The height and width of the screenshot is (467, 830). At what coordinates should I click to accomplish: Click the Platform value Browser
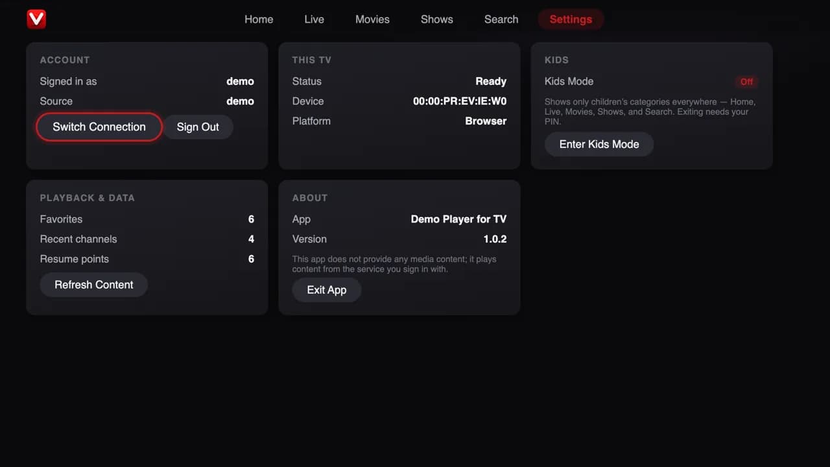(486, 121)
